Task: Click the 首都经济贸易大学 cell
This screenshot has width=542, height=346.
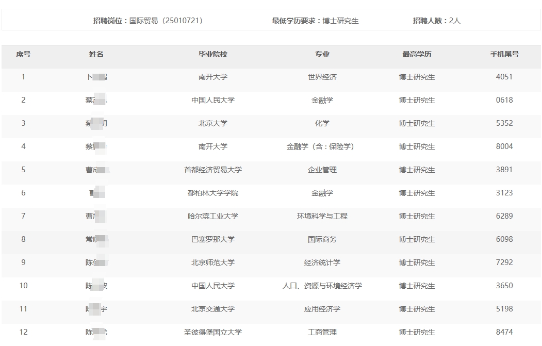Action: tap(213, 170)
